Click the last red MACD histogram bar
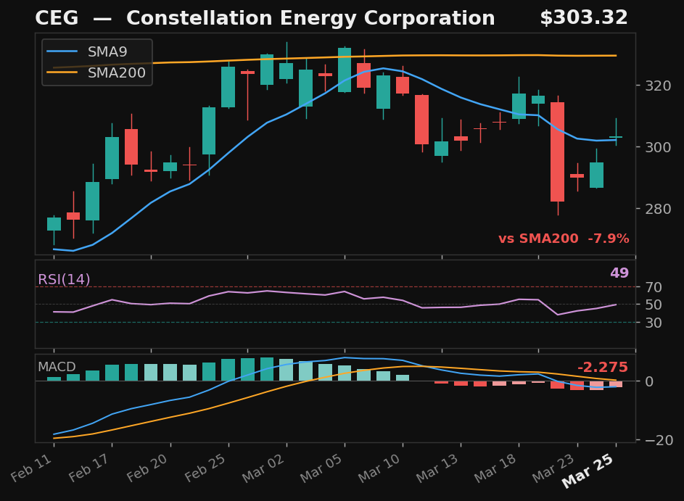 (616, 384)
